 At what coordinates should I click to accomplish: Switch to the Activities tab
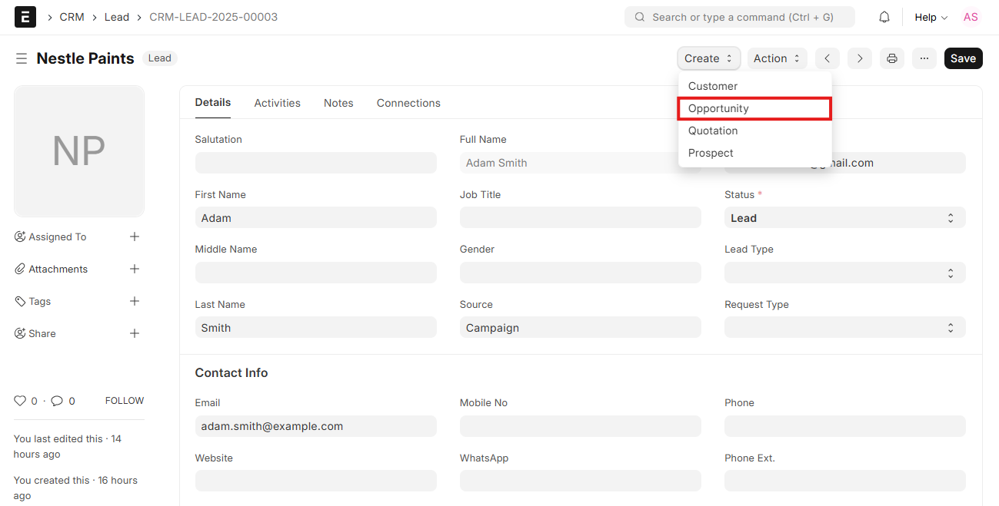[x=277, y=103]
